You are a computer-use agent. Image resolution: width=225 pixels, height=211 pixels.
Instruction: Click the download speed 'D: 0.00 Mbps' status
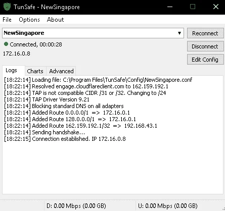point(76,206)
